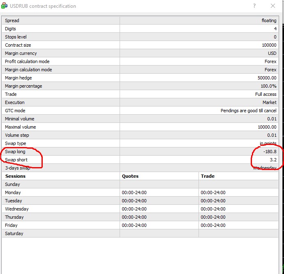The width and height of the screenshot is (284, 274).
Task: Click the Swap long value -180.8
Action: [270, 152]
